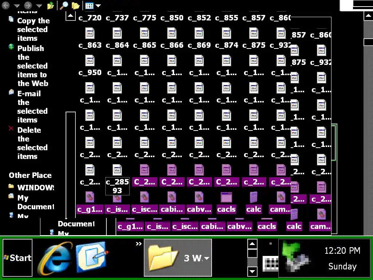This screenshot has width=373, height=280.
Task: Click the Back navigation arrow
Action: [x=6, y=5]
